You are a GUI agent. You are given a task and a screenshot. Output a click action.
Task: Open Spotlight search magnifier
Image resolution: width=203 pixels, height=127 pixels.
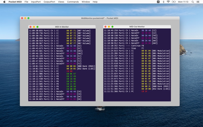[193, 2]
